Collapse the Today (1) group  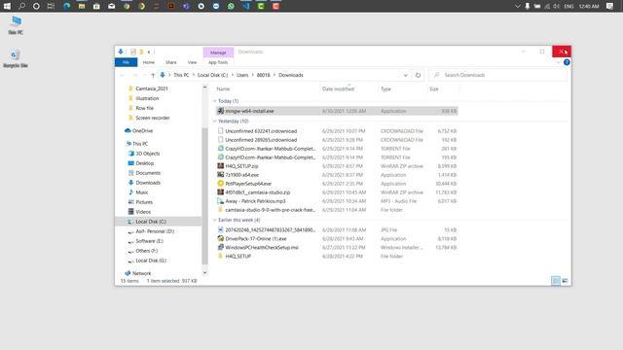pos(214,101)
